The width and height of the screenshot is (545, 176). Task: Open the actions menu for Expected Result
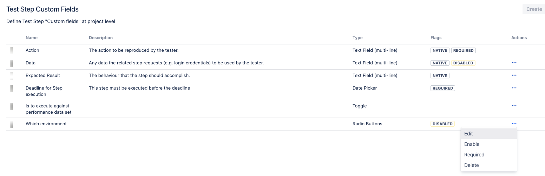coord(514,75)
